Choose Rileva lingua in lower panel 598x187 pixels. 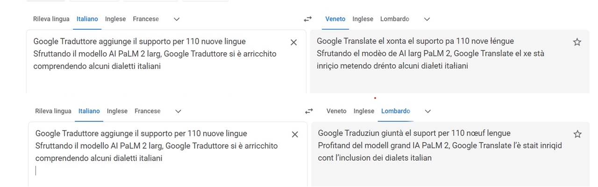[53, 111]
